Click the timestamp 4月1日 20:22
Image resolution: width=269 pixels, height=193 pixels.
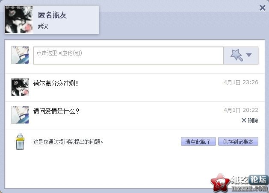tap(241, 110)
